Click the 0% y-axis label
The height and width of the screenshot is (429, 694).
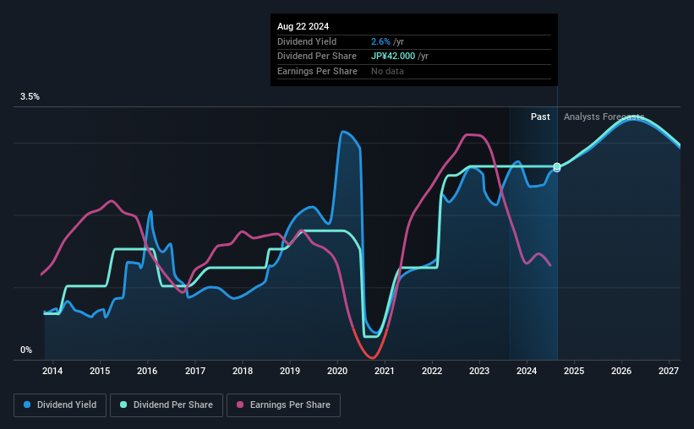click(26, 350)
